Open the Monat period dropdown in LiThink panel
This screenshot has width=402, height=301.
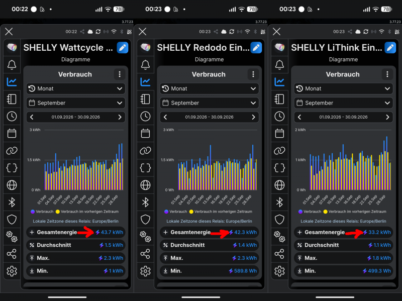(x=343, y=89)
